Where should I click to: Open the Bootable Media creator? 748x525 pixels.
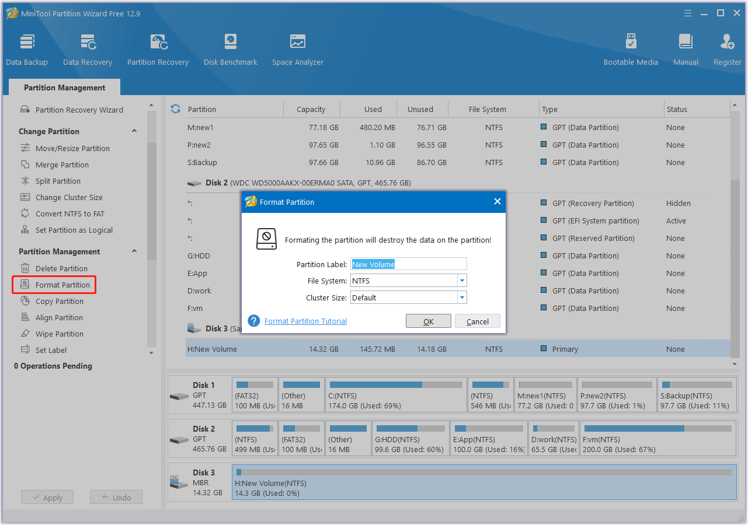tap(631, 48)
